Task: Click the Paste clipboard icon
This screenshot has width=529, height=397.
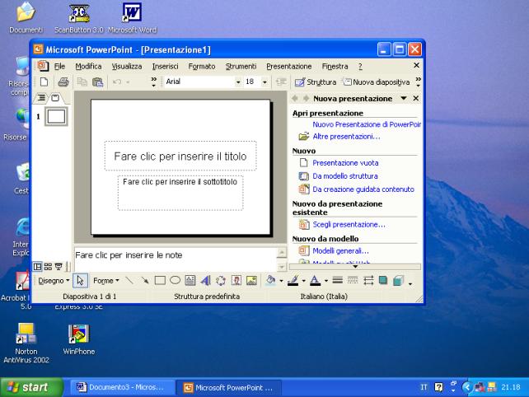Action: point(97,82)
